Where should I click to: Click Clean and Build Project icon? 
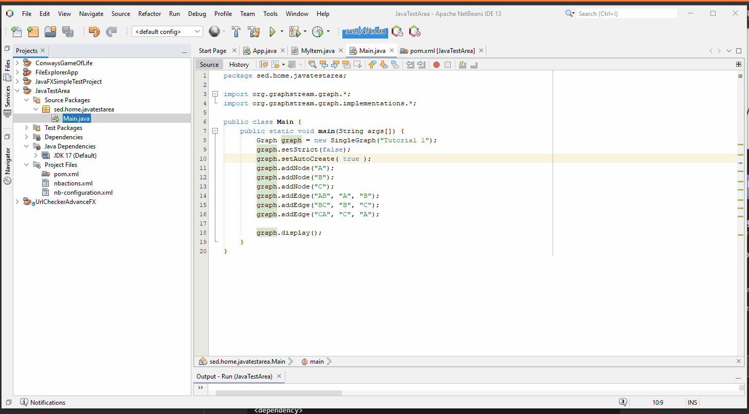[x=253, y=32]
